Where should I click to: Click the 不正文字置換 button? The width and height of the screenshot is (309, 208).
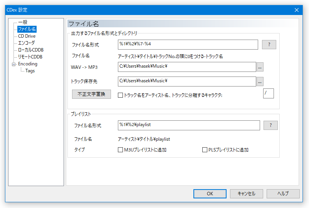(91, 94)
